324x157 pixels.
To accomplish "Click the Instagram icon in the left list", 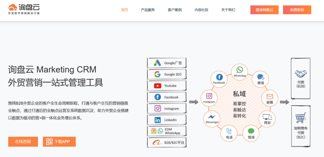I will 158,108.
